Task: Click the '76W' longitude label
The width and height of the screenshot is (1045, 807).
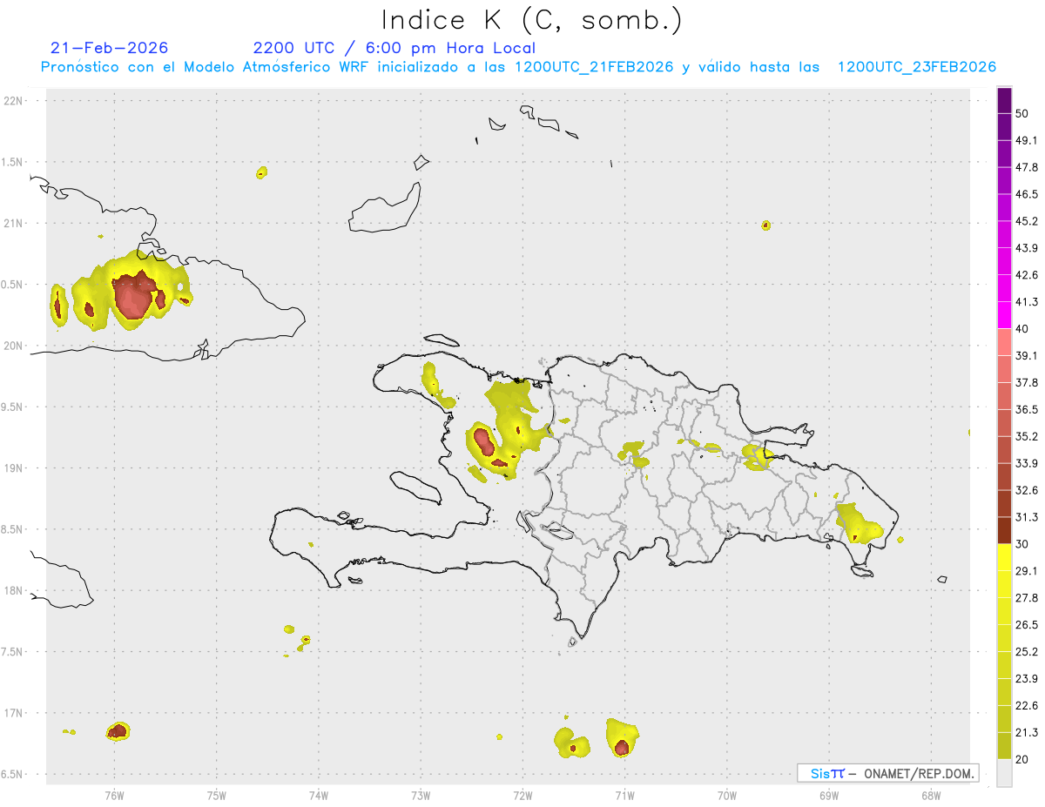Action: click(x=114, y=796)
